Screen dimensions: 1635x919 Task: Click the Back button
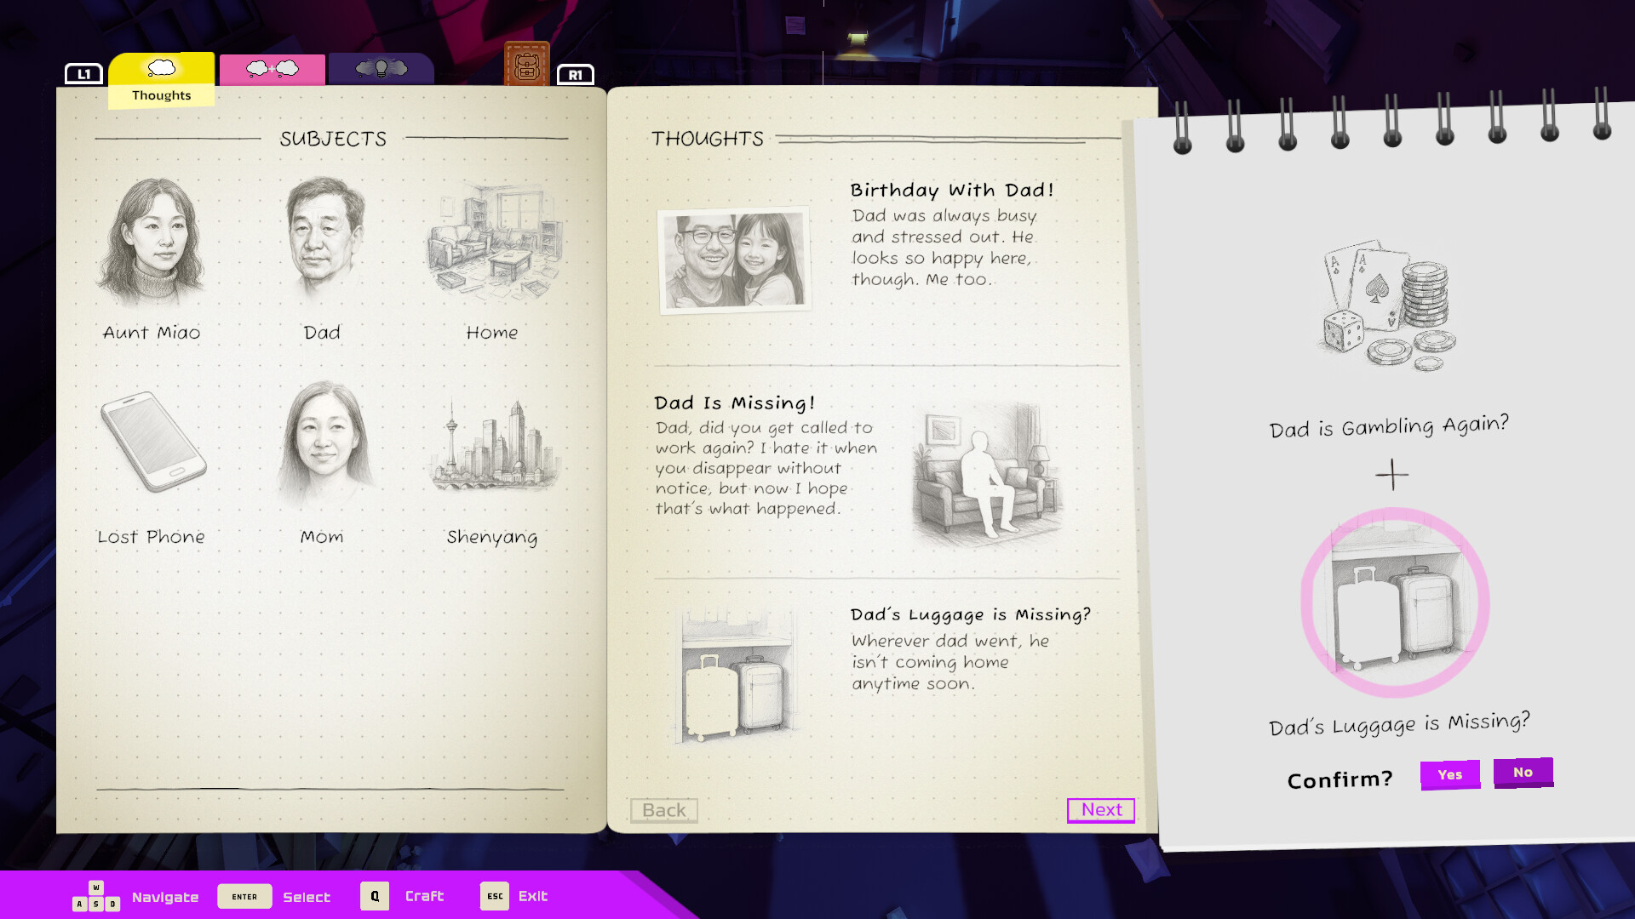(x=664, y=811)
